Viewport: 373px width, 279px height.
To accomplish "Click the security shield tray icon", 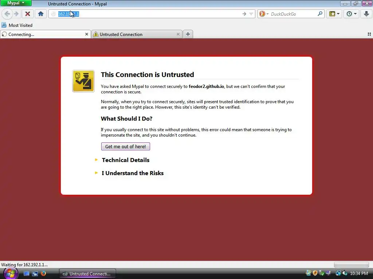I will pyautogui.click(x=315, y=273).
